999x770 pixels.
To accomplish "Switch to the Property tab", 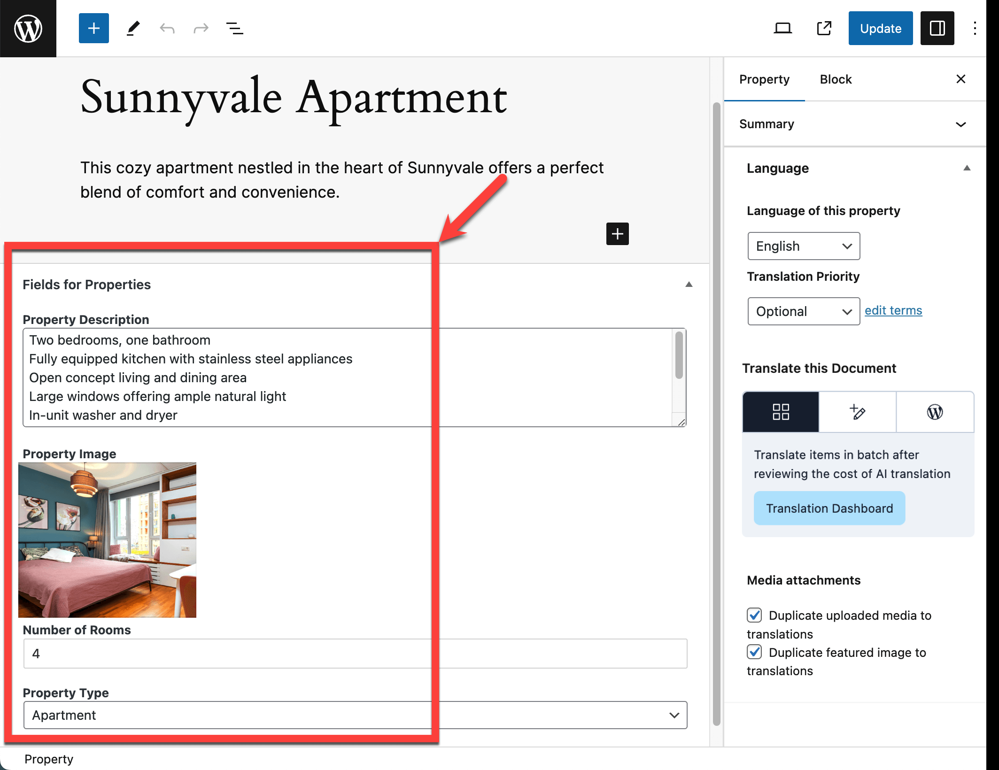I will point(764,79).
